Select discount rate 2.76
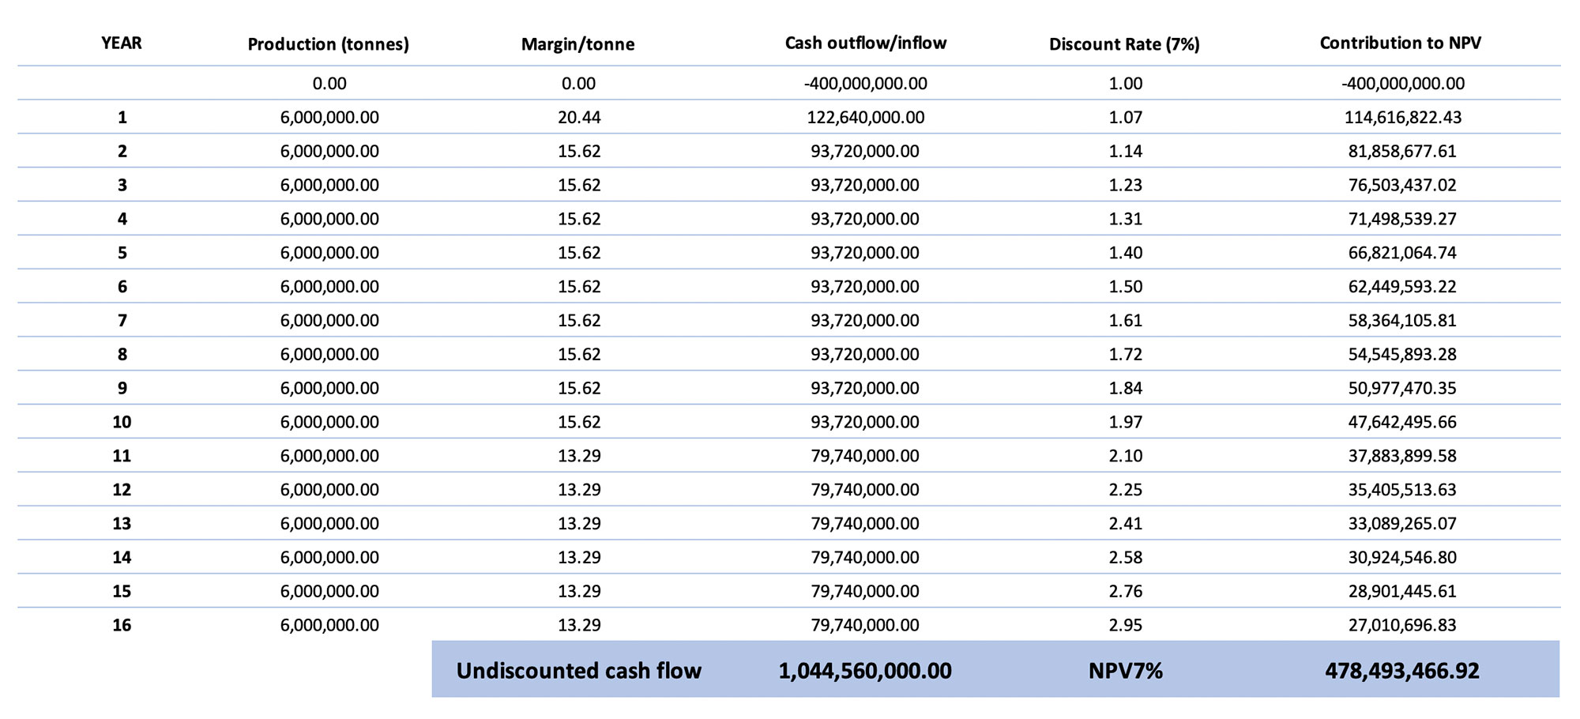1580x719 pixels. click(1126, 591)
